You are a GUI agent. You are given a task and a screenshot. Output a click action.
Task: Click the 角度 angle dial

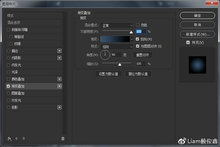click(x=105, y=55)
